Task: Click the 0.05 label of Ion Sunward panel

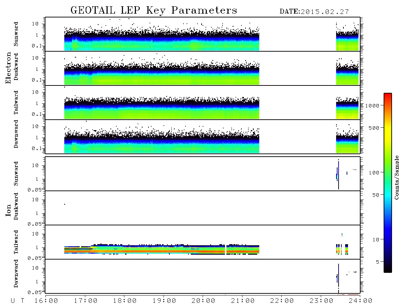Action: pos(35,190)
